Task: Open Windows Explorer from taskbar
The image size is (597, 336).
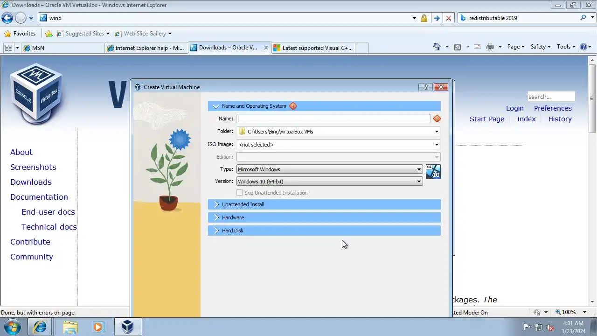Action: pos(70,327)
